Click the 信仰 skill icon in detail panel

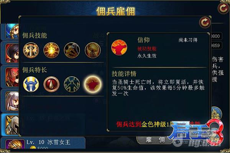tap(119, 47)
